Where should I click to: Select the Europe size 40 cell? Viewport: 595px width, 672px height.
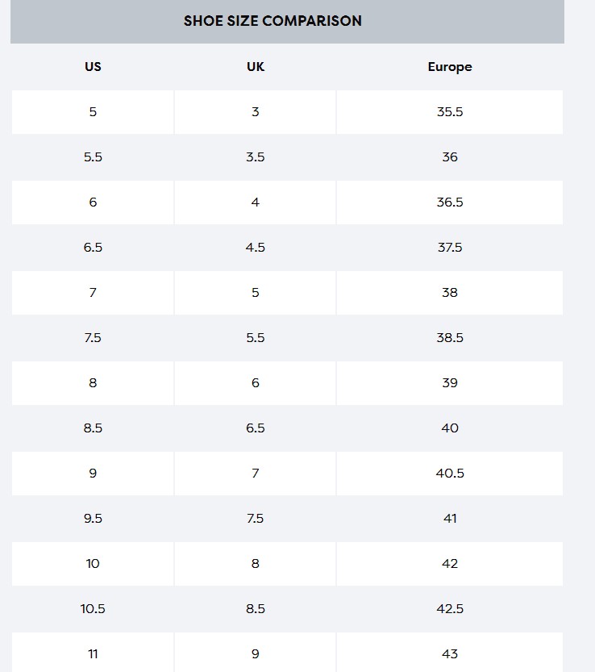[x=449, y=428]
